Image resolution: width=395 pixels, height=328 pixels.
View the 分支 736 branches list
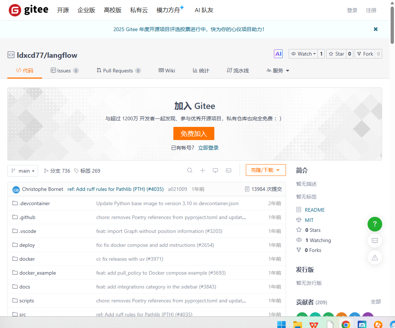57,171
